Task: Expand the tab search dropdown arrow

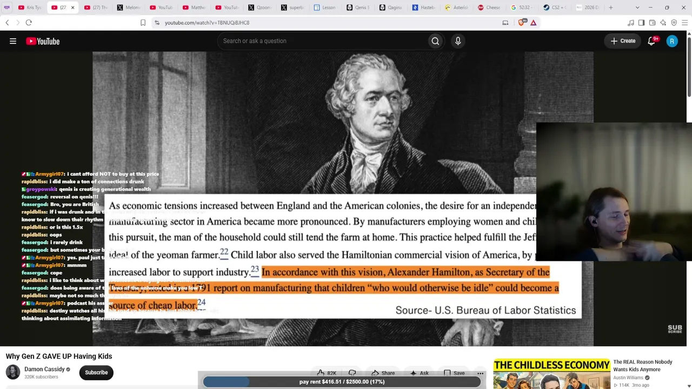Action: pyautogui.click(x=637, y=8)
